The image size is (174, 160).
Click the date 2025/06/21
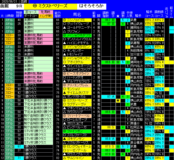[x=9, y=2]
